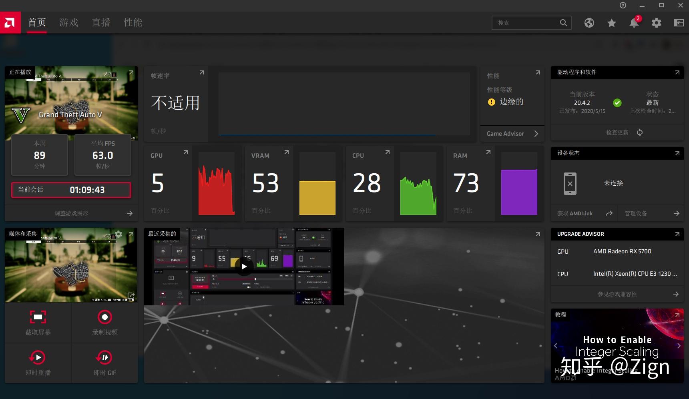Click the 截取屏幕 screenshot icon
The width and height of the screenshot is (689, 399).
pyautogui.click(x=38, y=317)
